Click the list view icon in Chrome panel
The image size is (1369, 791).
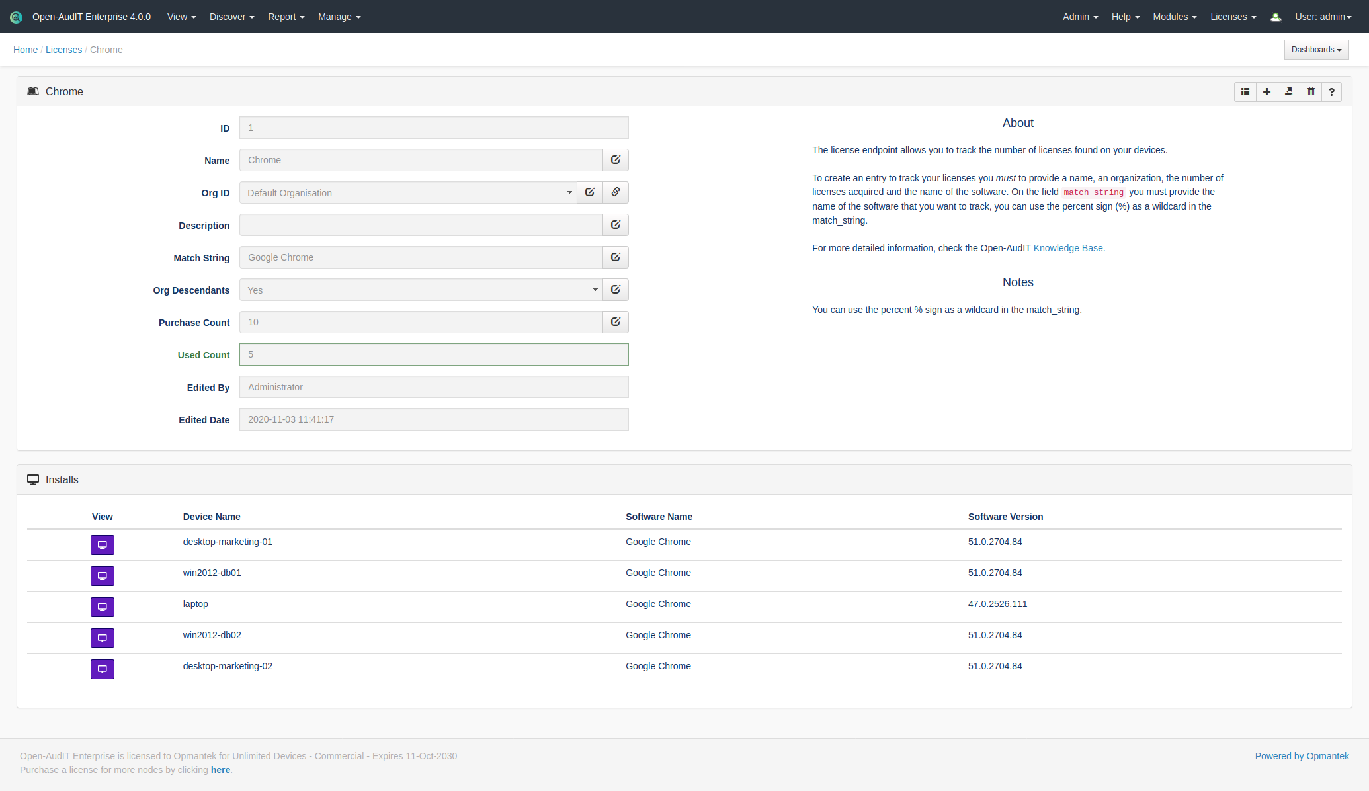[x=1245, y=92]
